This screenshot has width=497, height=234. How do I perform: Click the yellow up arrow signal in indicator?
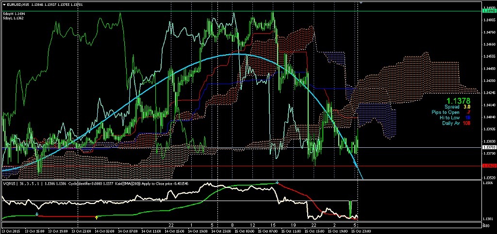[97, 217]
